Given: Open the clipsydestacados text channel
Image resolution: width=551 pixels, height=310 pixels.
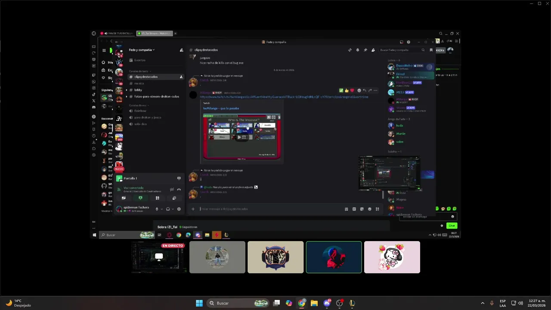Looking at the screenshot, I should pos(156,77).
